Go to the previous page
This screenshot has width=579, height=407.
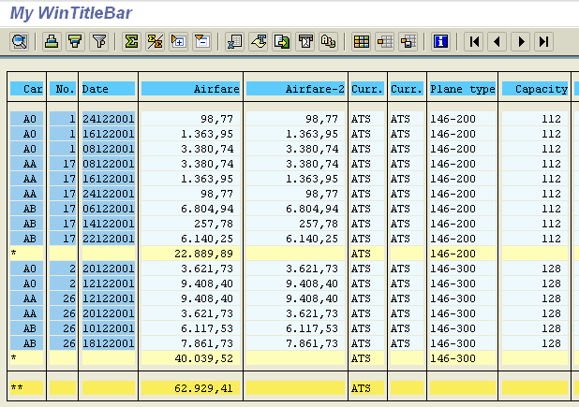497,41
